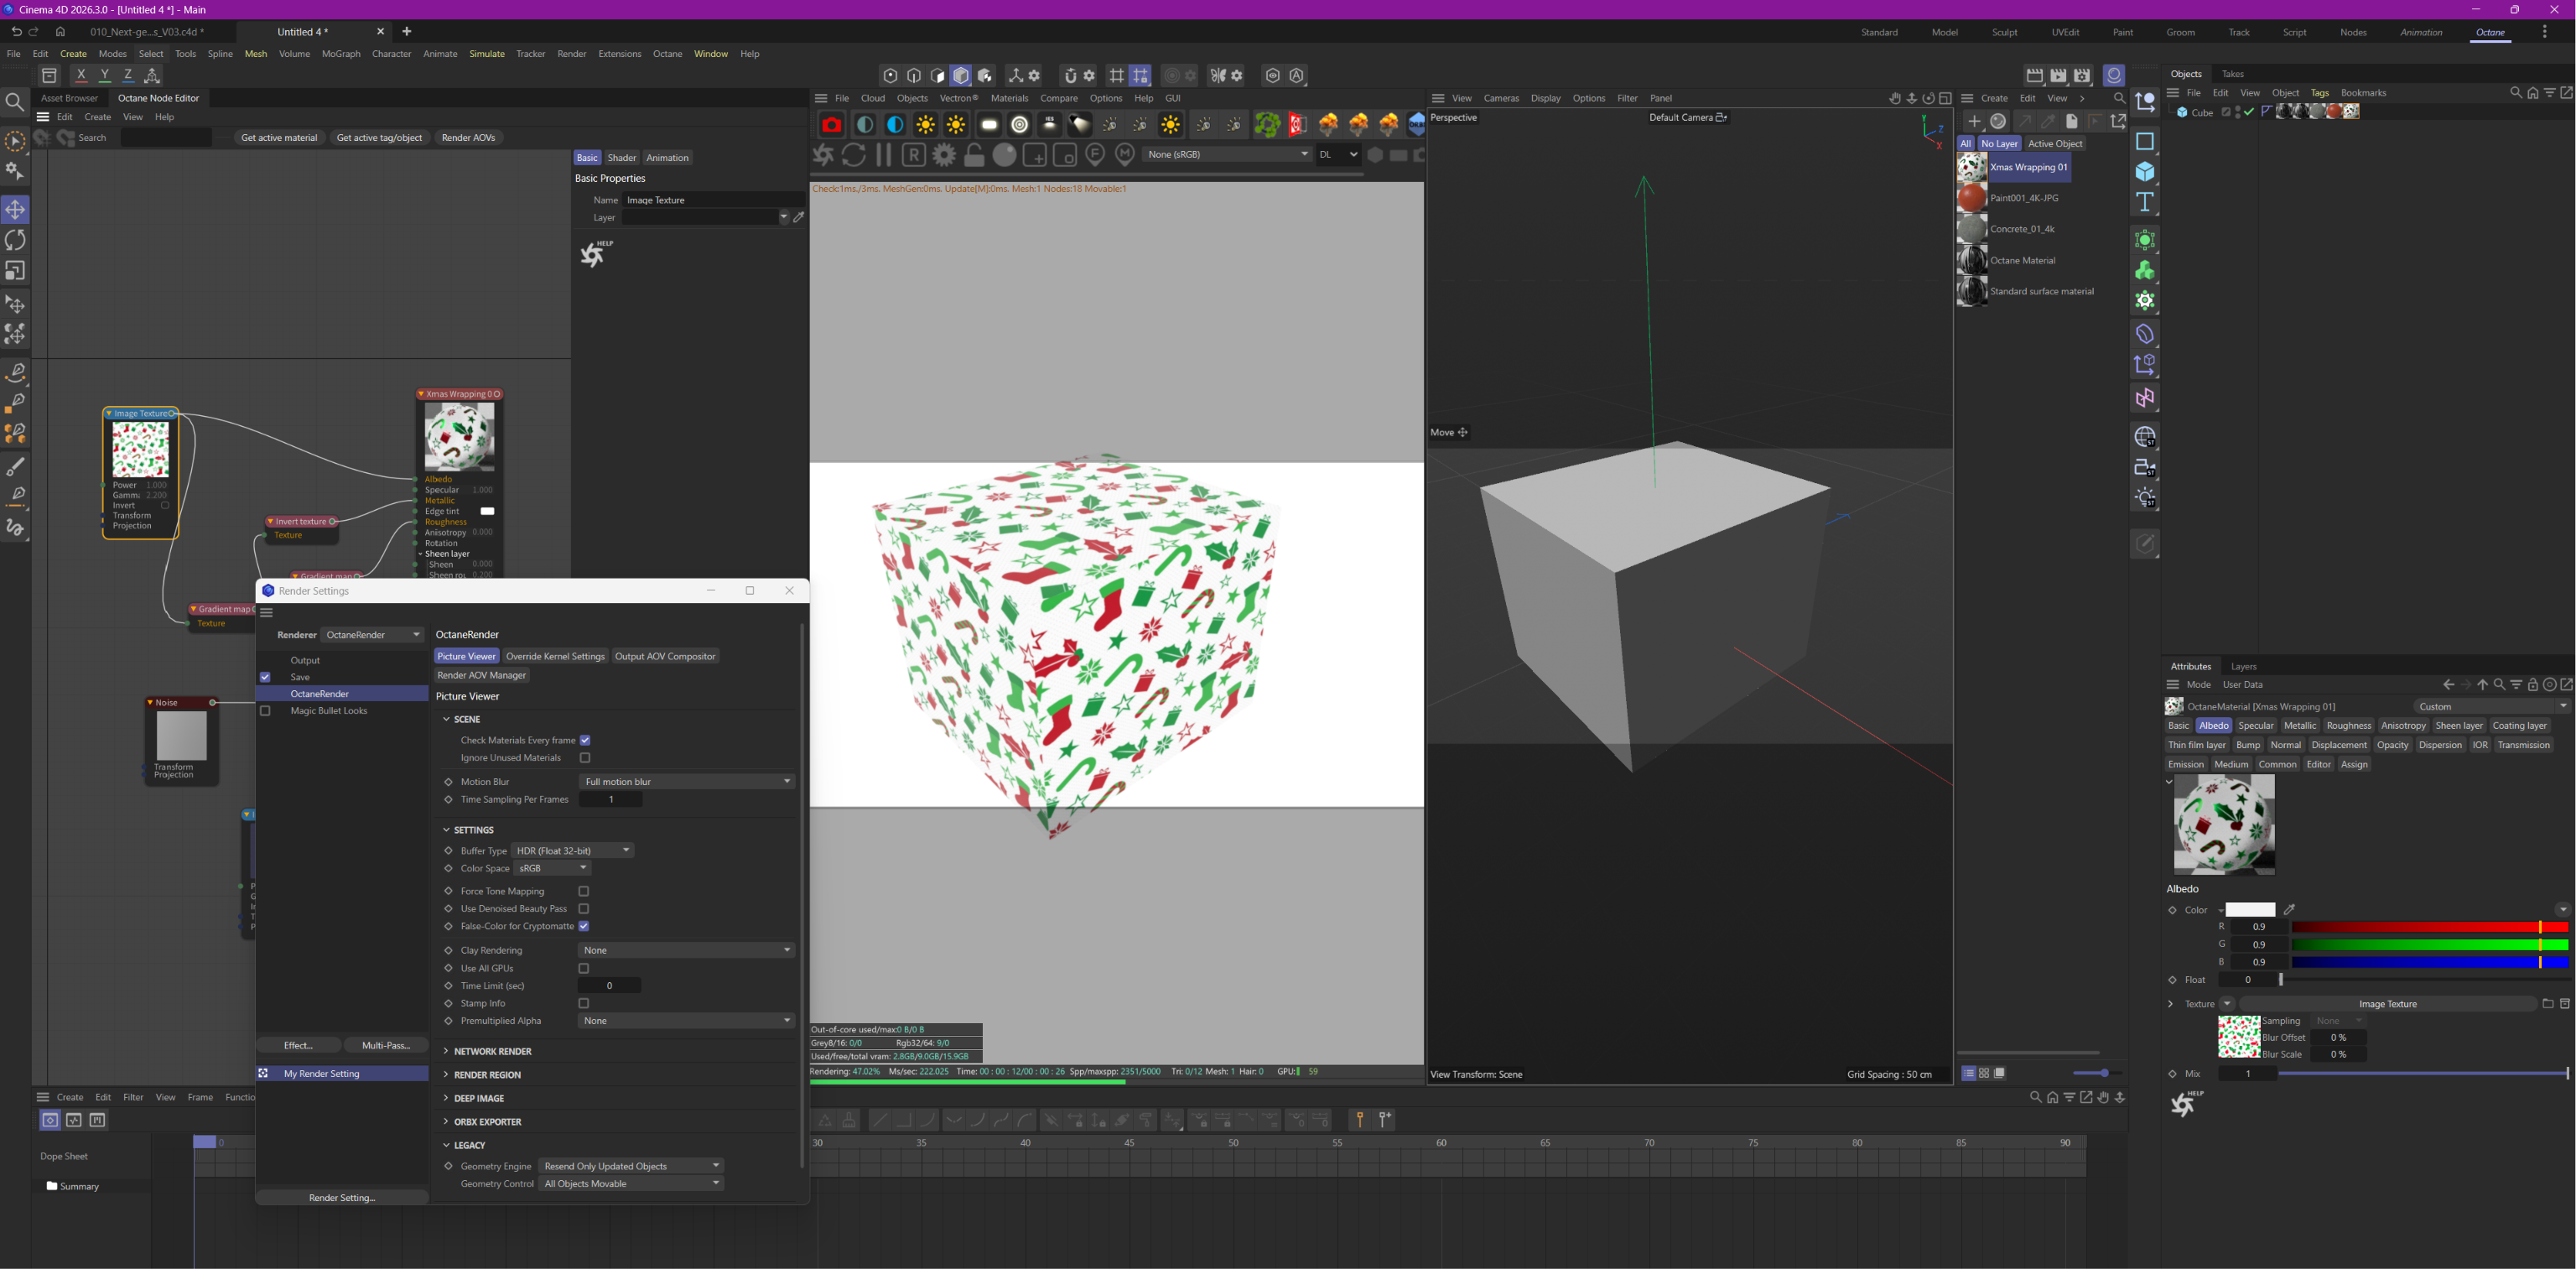Open the Color Space sRGB dropdown
This screenshot has width=2576, height=1269.
(x=552, y=868)
